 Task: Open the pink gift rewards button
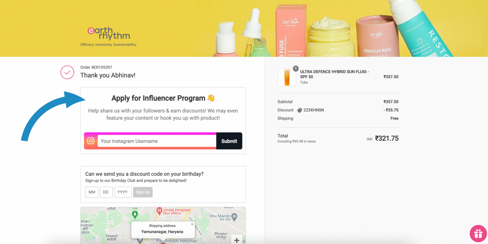[x=478, y=234]
